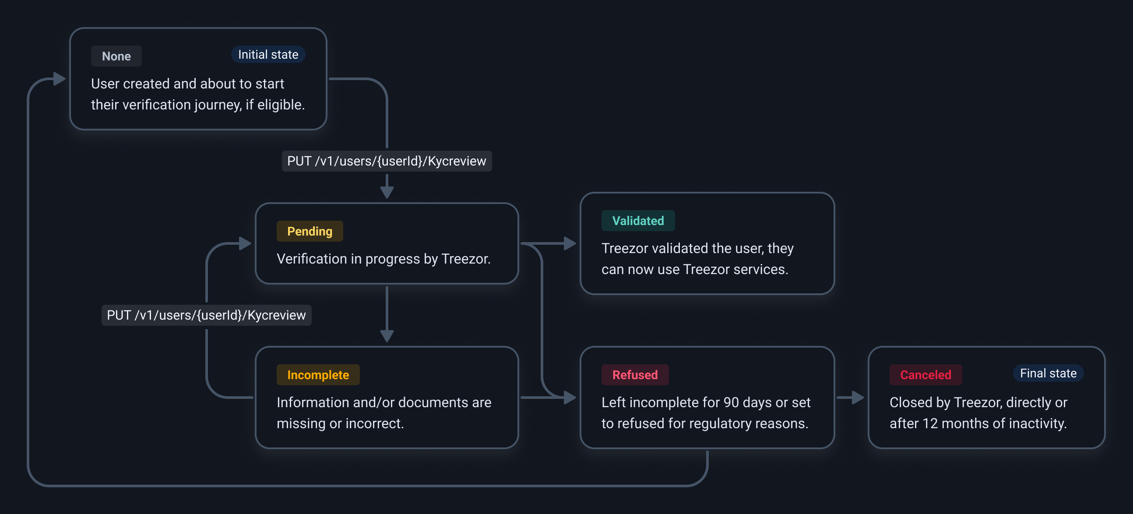
Task: Click the None status badge
Action: click(116, 56)
